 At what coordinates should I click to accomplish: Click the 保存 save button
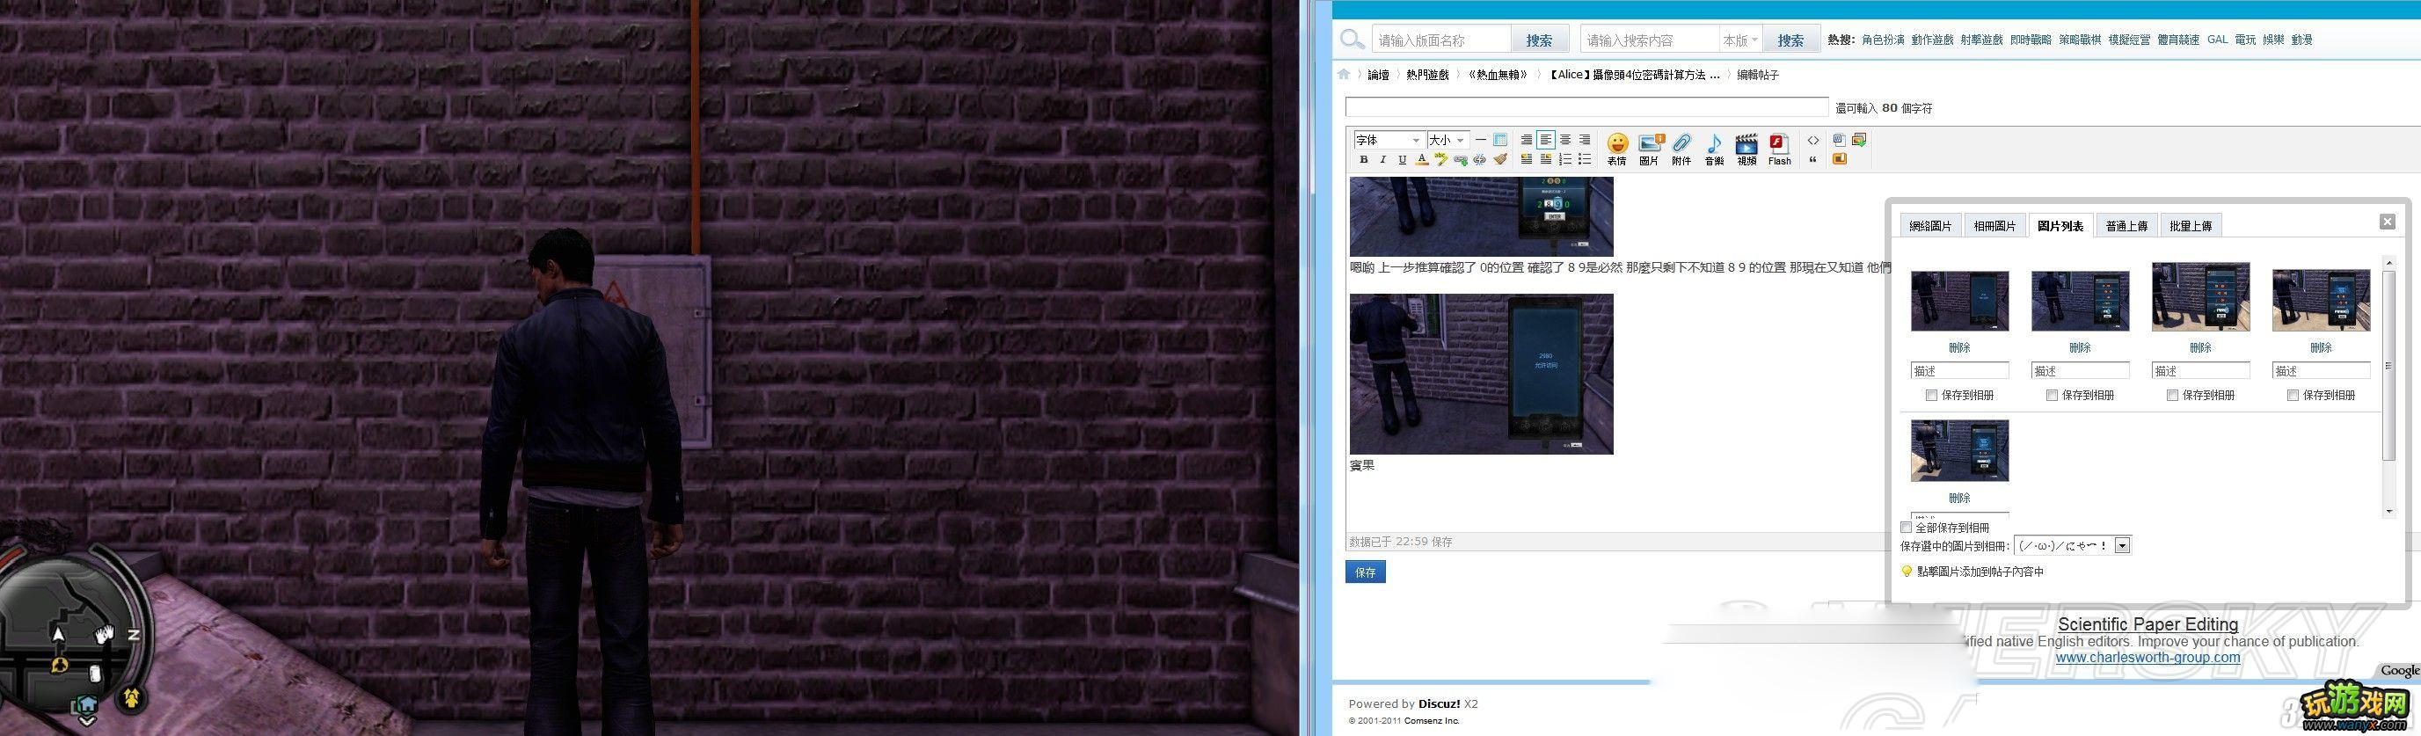pyautogui.click(x=1366, y=572)
